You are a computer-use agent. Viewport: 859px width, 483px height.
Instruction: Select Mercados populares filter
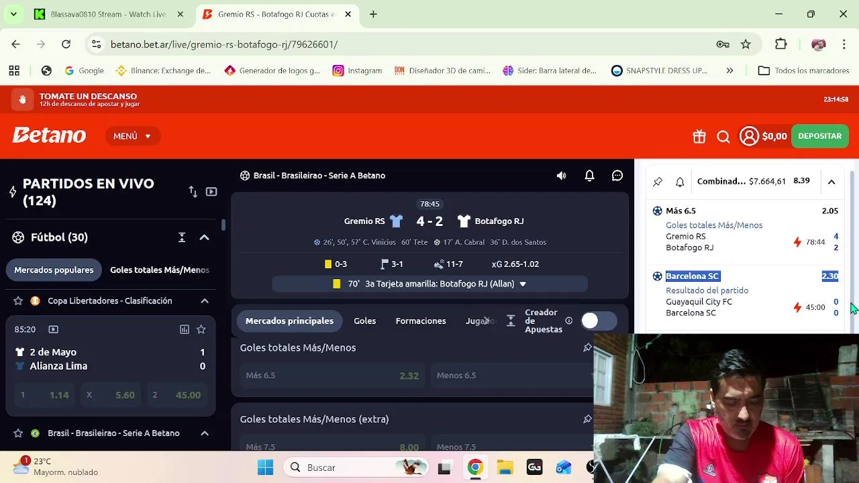(54, 270)
